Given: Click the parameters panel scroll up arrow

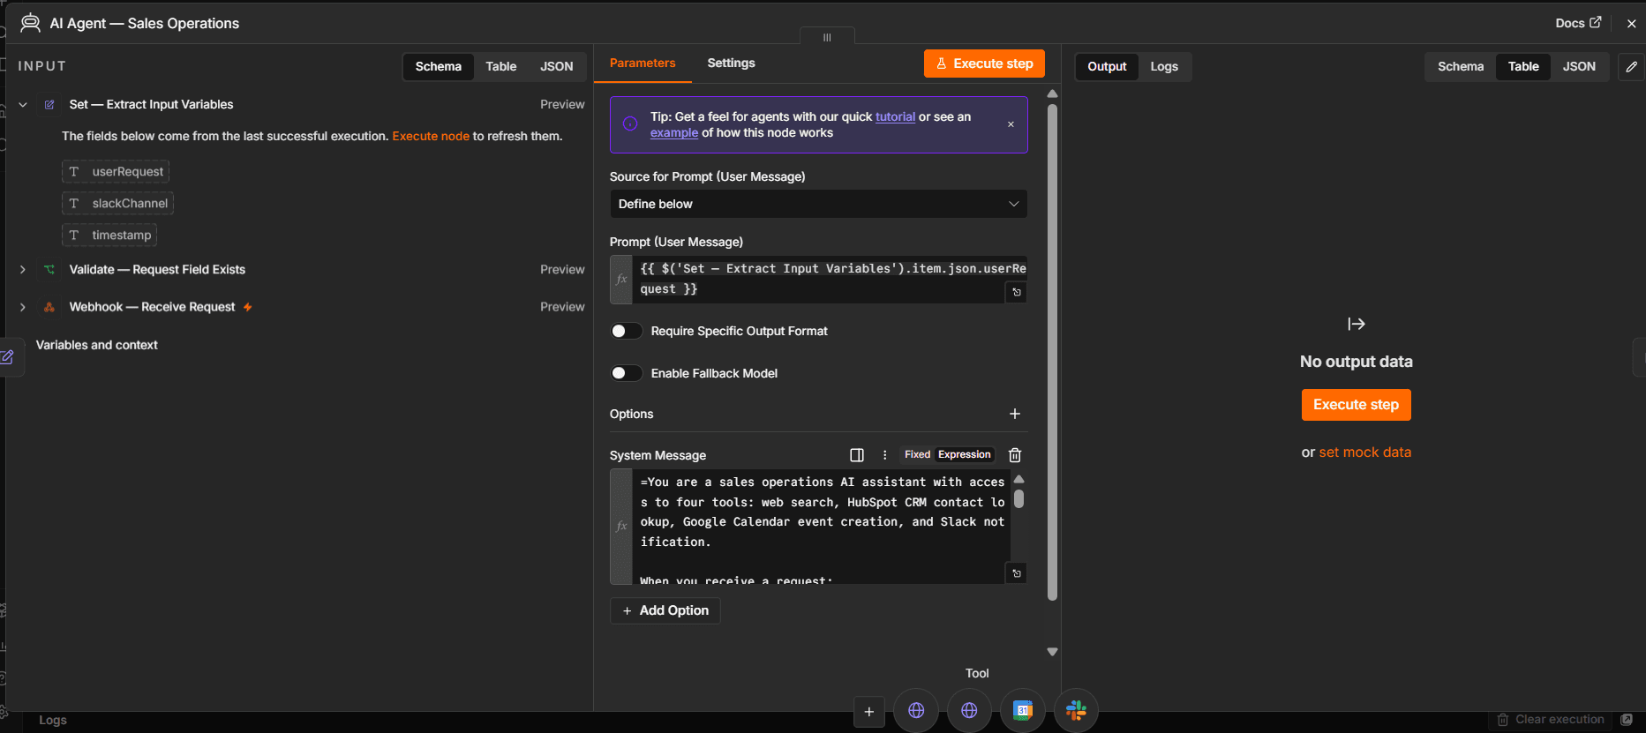Looking at the screenshot, I should pos(1052,93).
